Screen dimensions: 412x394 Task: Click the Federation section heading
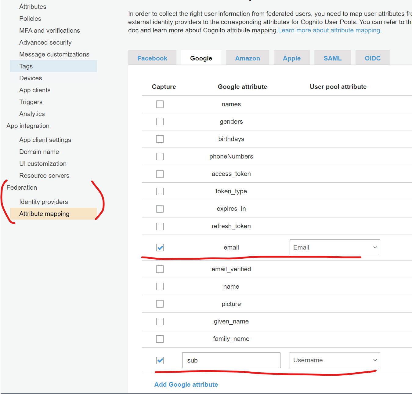(x=22, y=188)
